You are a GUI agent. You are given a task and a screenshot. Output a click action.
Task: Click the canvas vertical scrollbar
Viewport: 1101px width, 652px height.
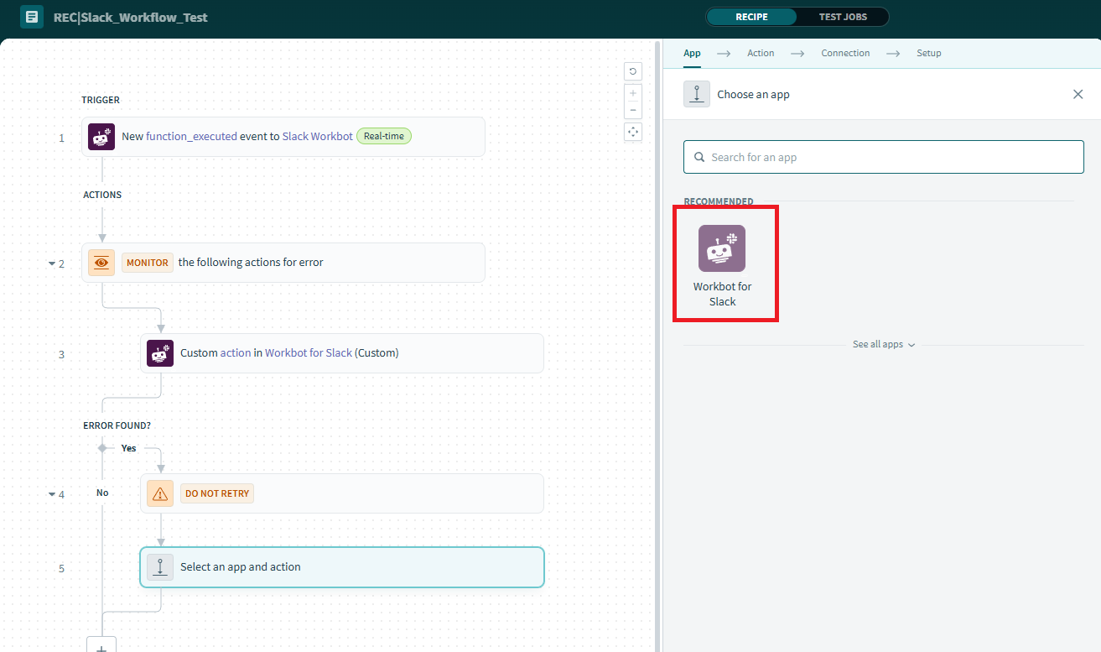[657, 344]
